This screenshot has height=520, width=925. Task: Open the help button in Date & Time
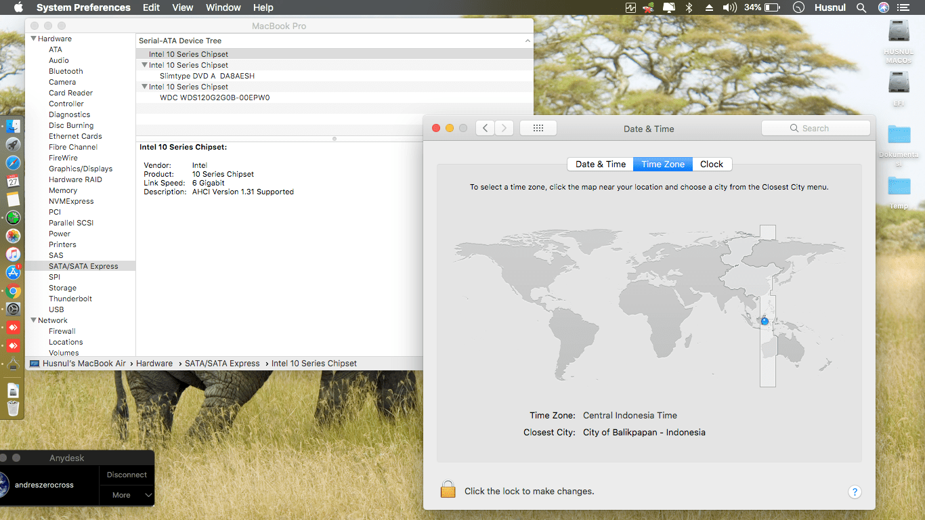pyautogui.click(x=855, y=492)
